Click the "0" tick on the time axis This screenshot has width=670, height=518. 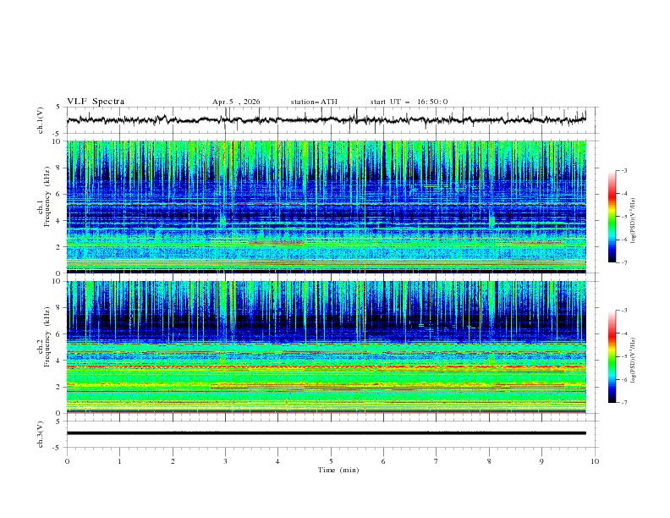(67, 461)
